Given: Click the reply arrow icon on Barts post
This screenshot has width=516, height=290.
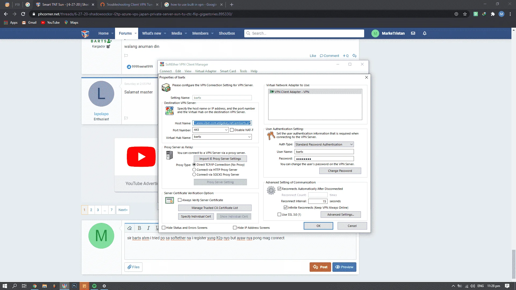Looking at the screenshot, I should pos(354,56).
